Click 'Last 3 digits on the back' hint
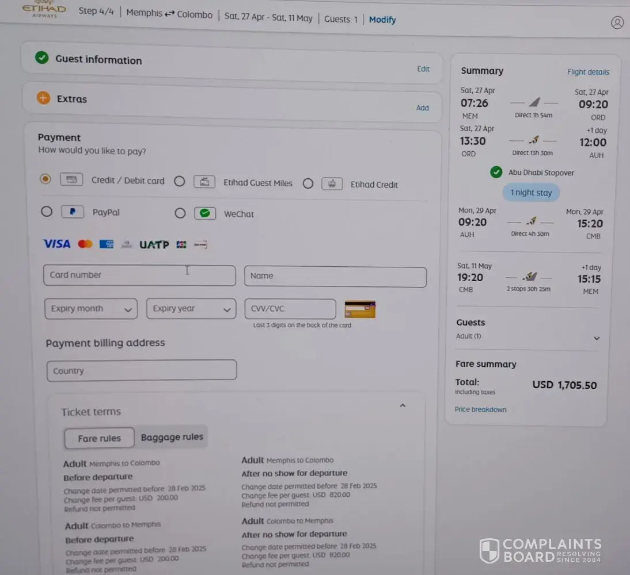Viewport: 630px width, 575px height. click(302, 325)
